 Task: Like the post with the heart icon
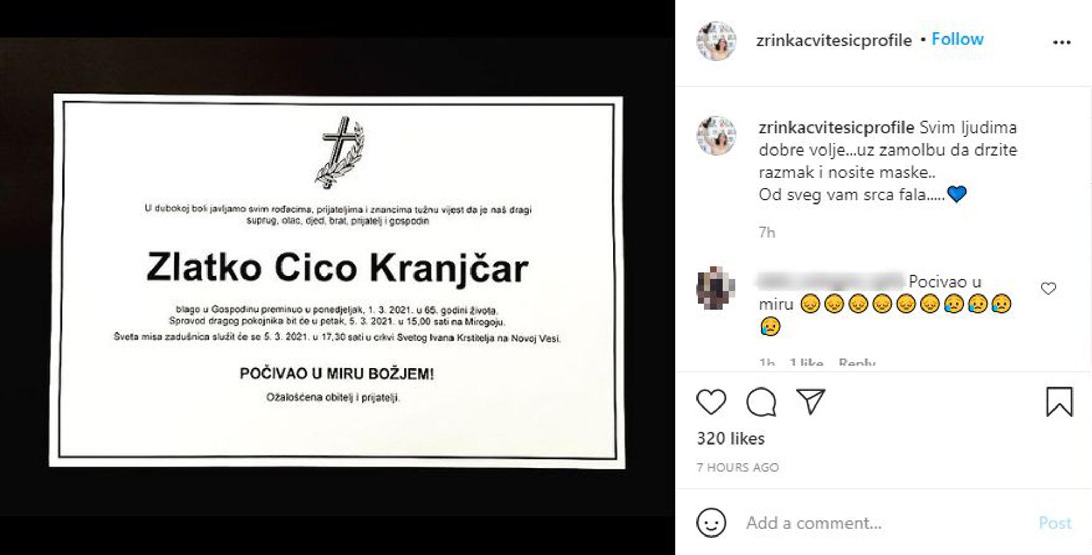coord(711,401)
